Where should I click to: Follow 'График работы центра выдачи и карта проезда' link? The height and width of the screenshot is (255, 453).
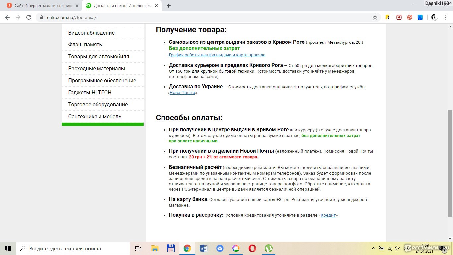[217, 55]
